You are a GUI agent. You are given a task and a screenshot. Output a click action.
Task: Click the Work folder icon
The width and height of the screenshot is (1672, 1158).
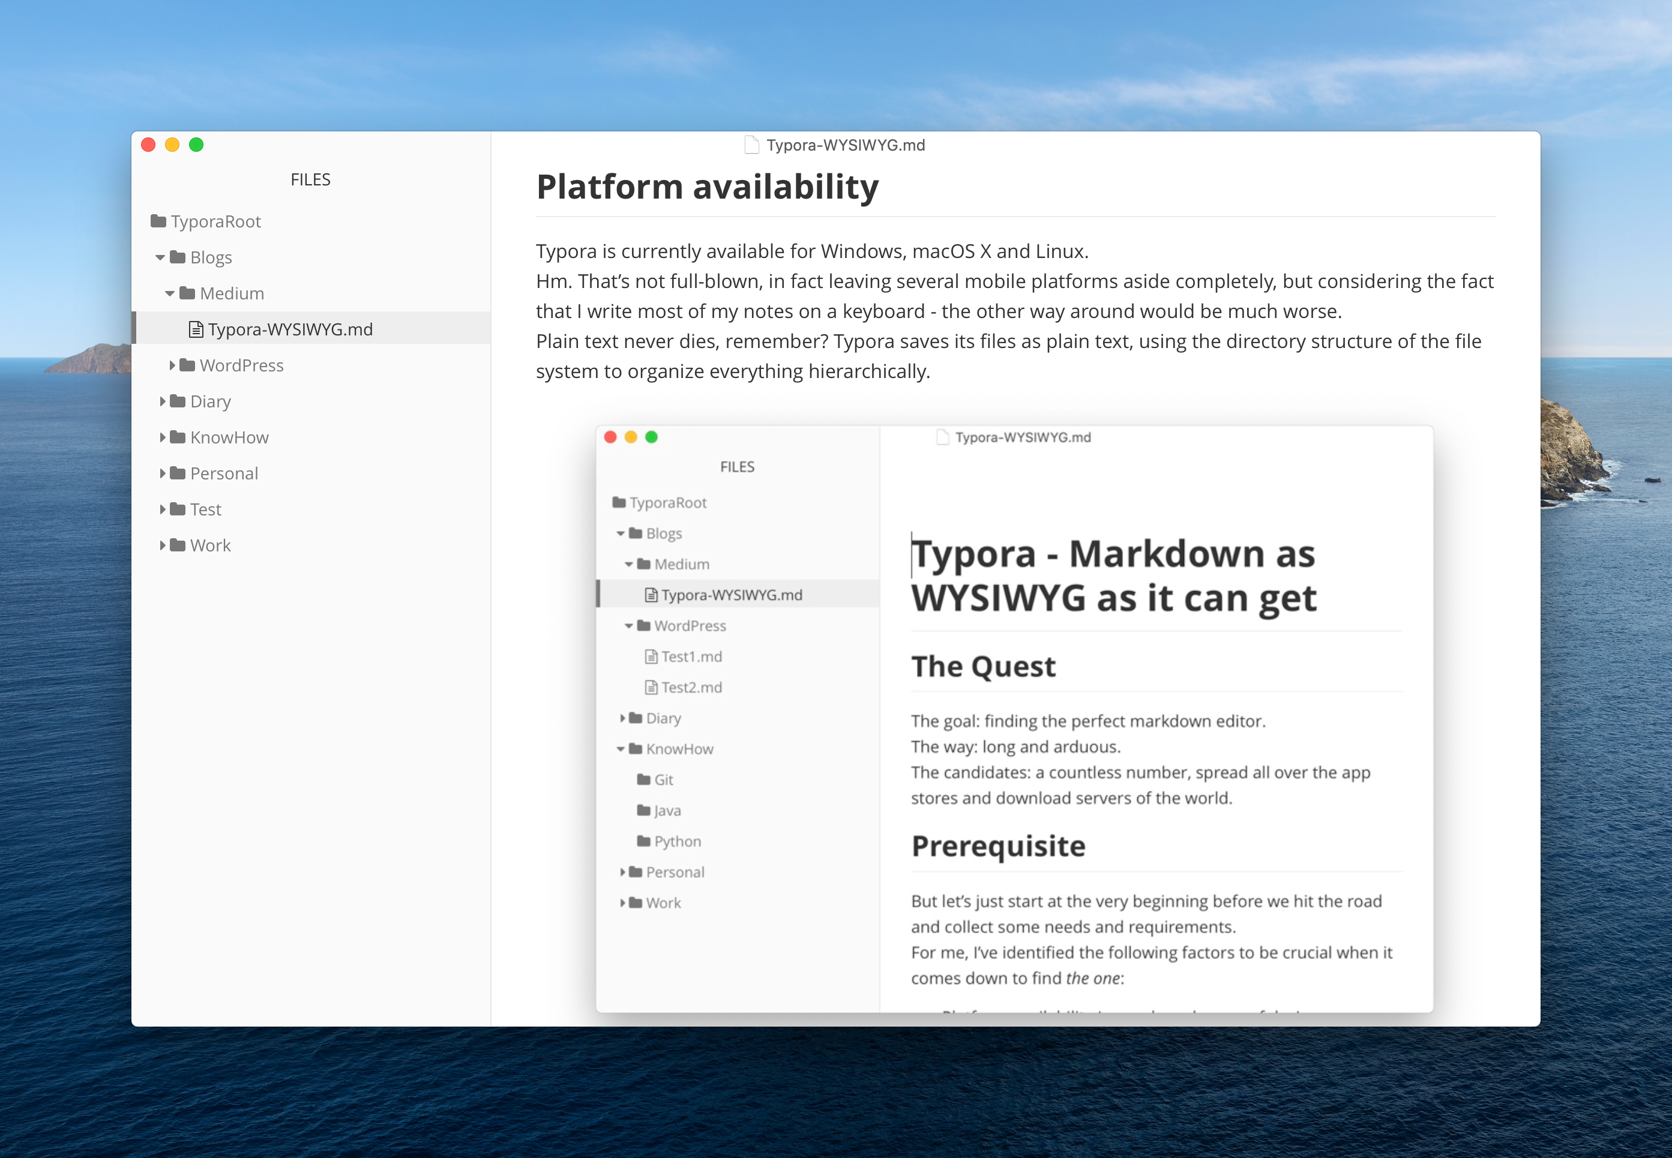[178, 545]
